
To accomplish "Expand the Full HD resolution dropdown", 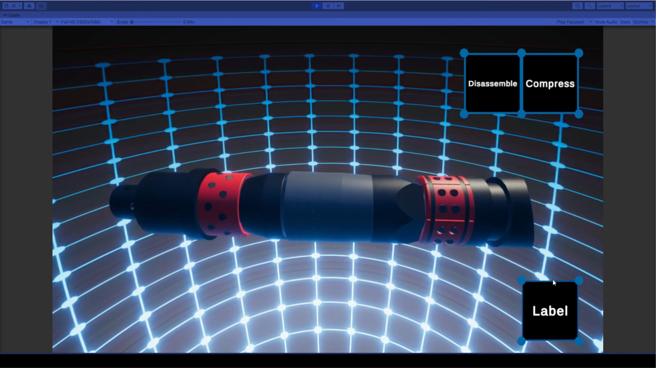I will (87, 22).
